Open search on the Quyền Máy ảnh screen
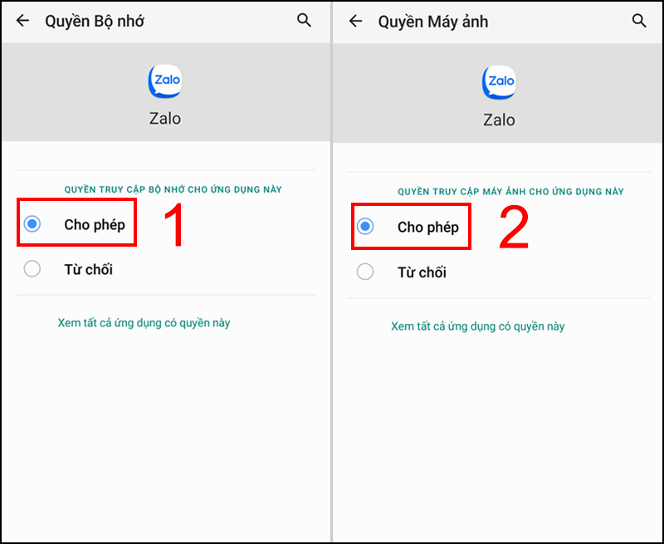 (638, 21)
